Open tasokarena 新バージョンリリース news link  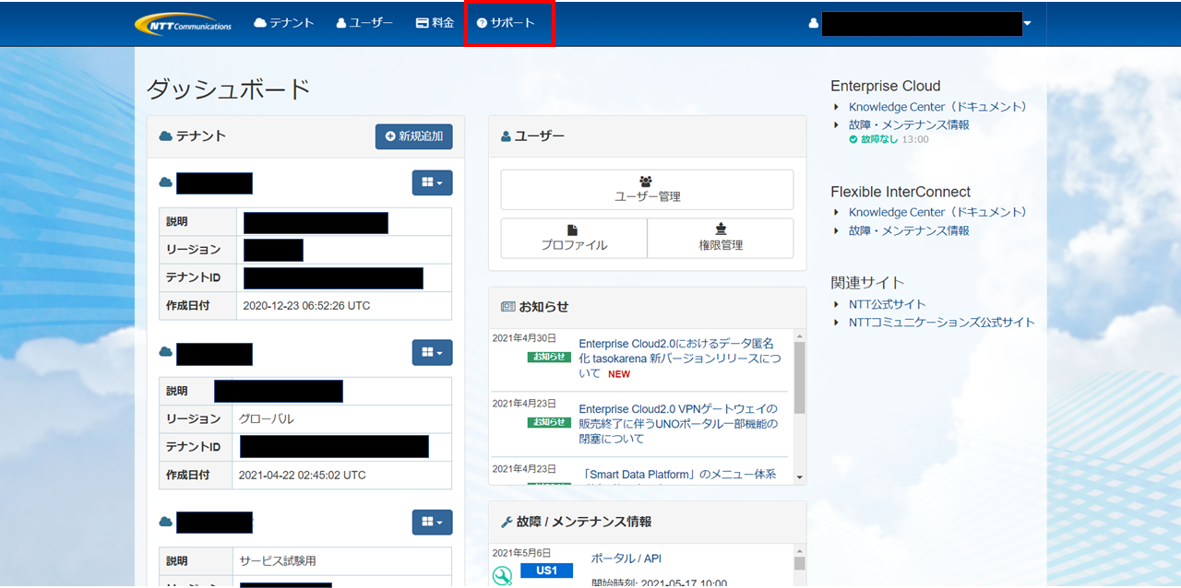pos(679,359)
